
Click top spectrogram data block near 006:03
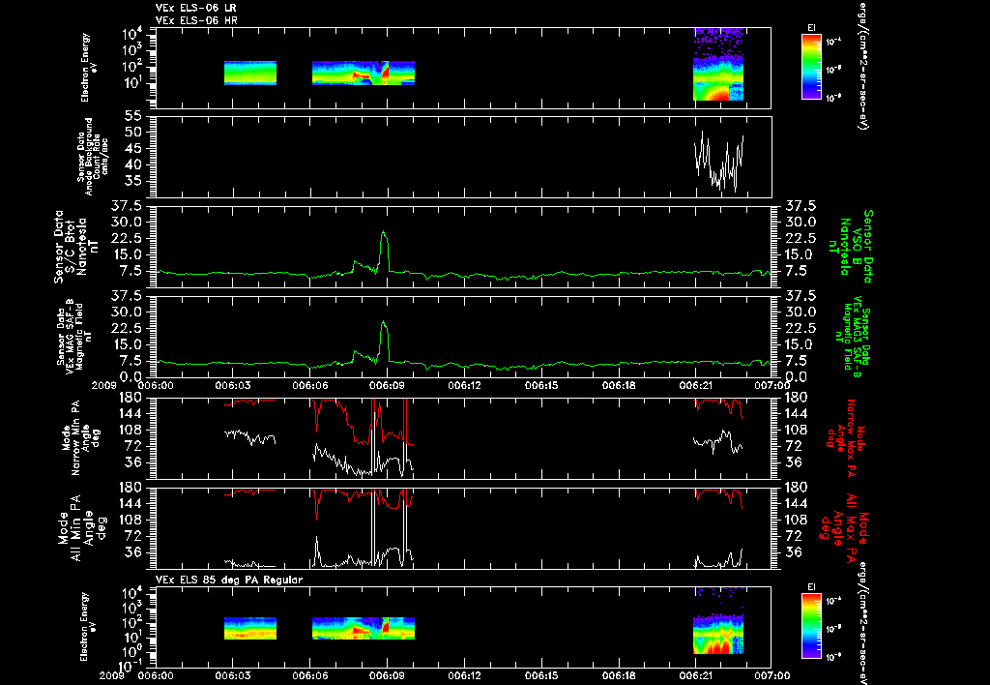(250, 73)
